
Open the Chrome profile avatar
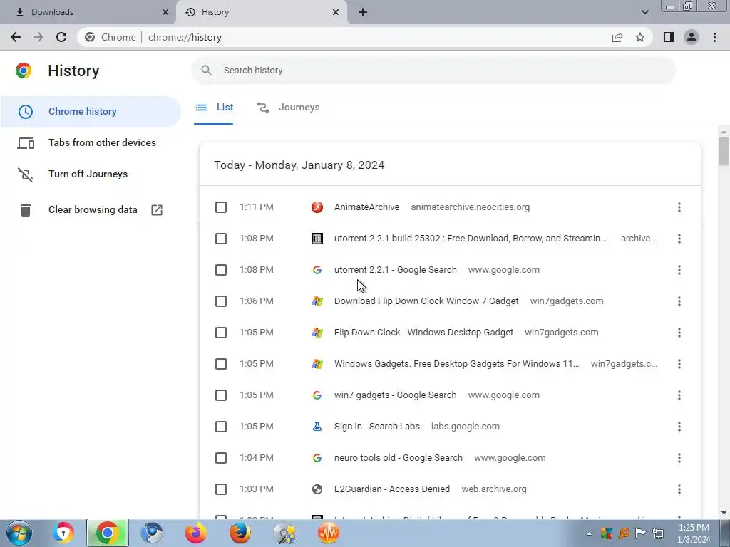[x=692, y=37]
